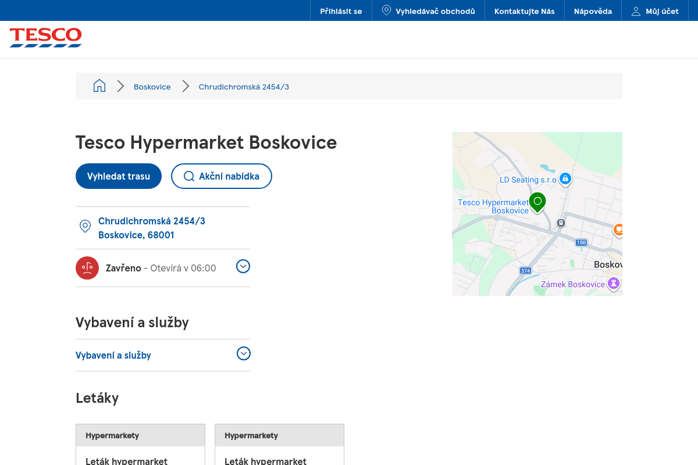Click the green Tesco map marker

tap(537, 202)
